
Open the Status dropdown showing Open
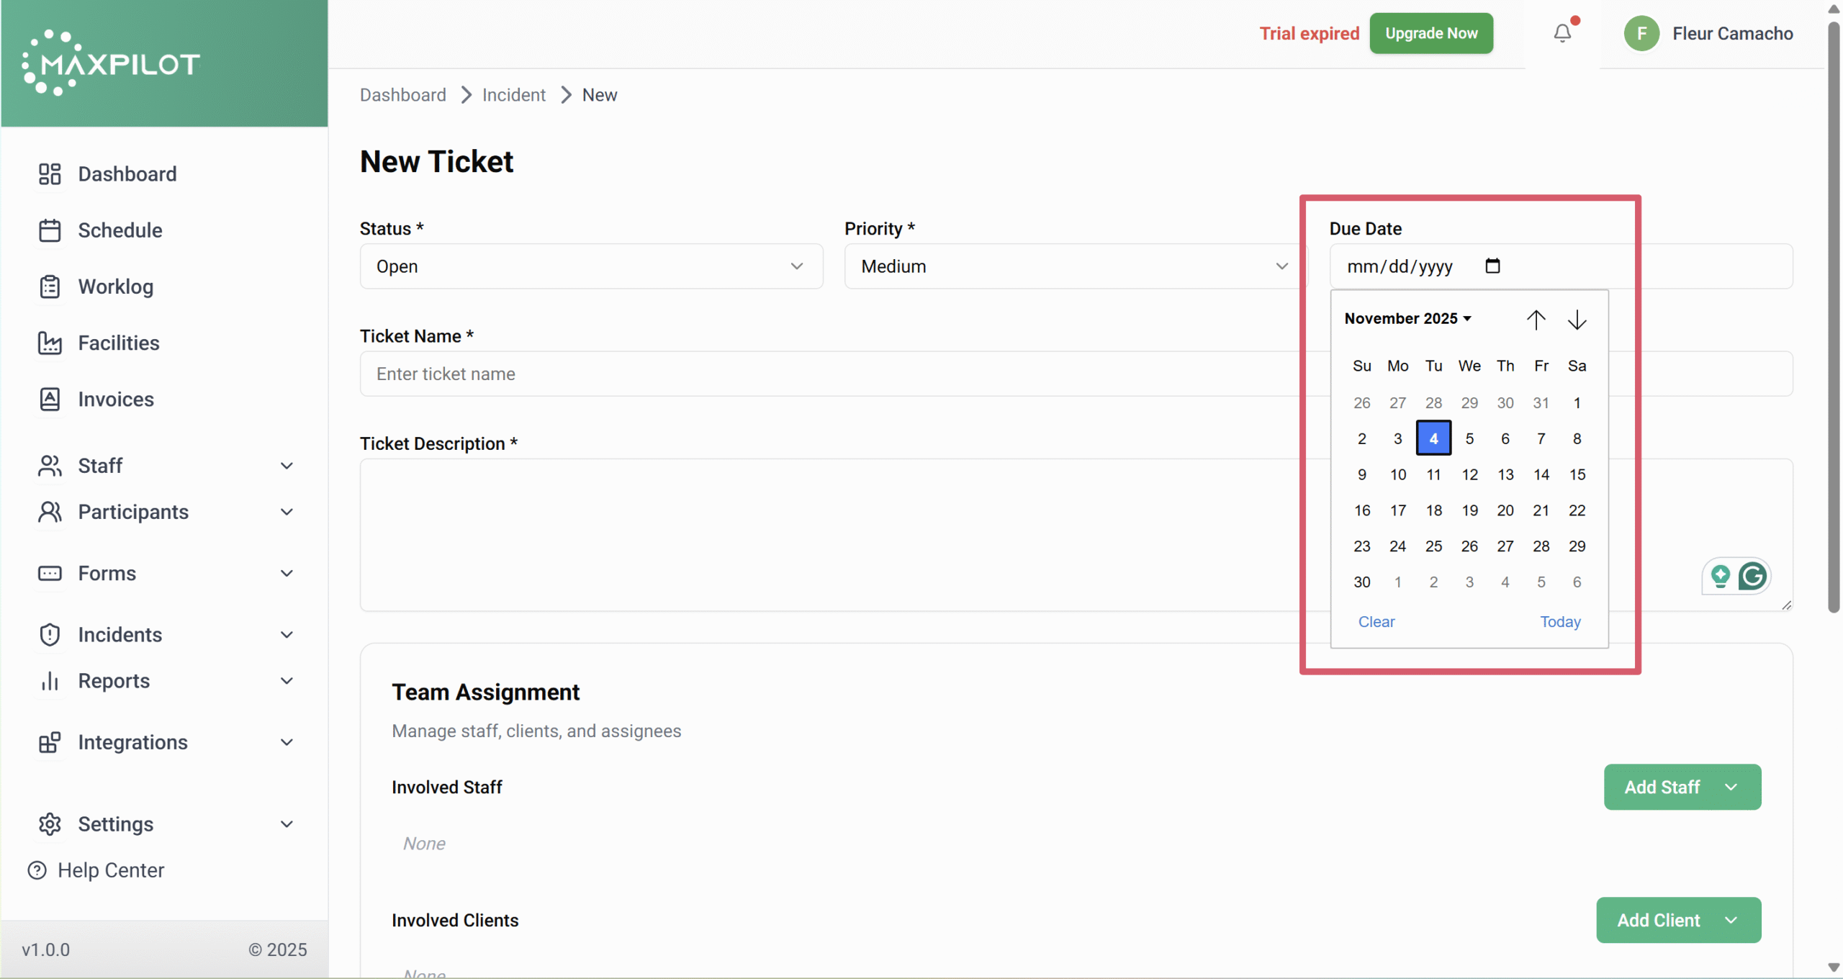pos(590,266)
